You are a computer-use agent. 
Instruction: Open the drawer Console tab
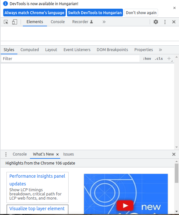click(x=20, y=154)
